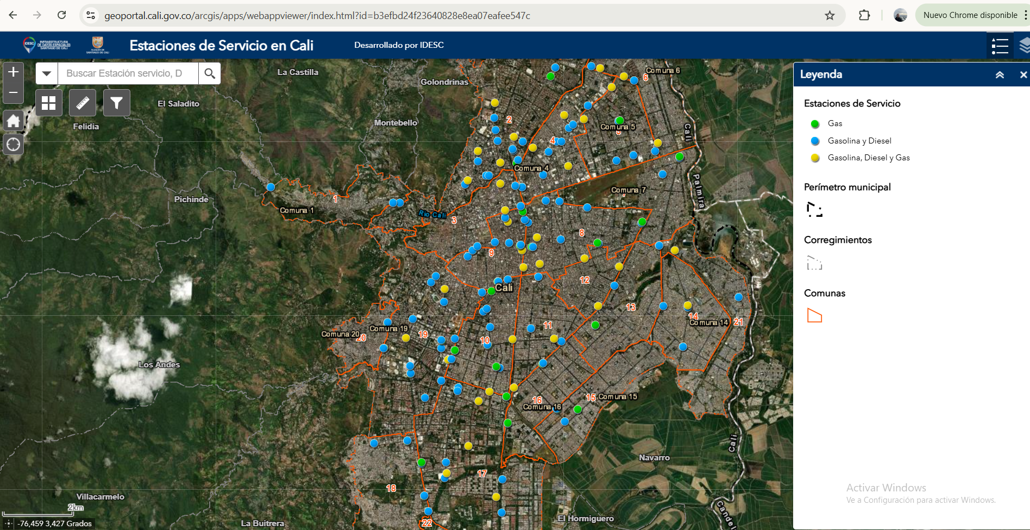Close the Leyenda panel
Viewport: 1030px width, 530px height.
1023,75
